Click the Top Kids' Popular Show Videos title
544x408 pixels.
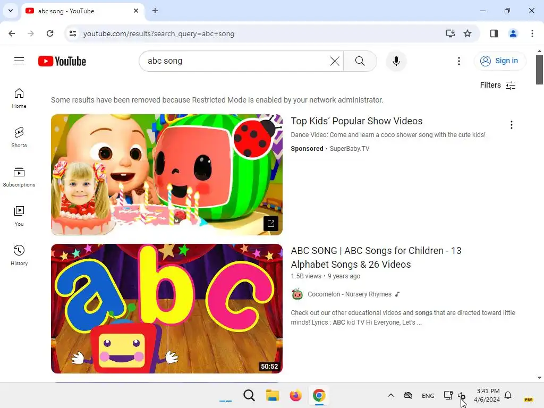(356, 121)
